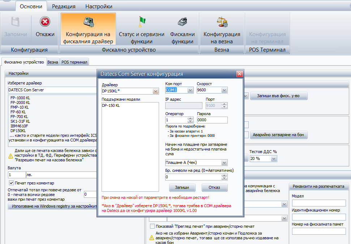Screen dimensions: 351x244
Task: Expand the Плащане А (Чек) dropdown
Action: tap(224, 163)
